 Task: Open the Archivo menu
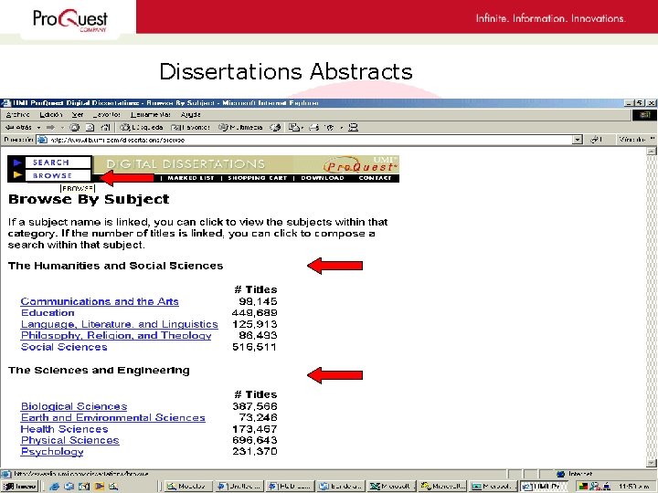(17, 114)
